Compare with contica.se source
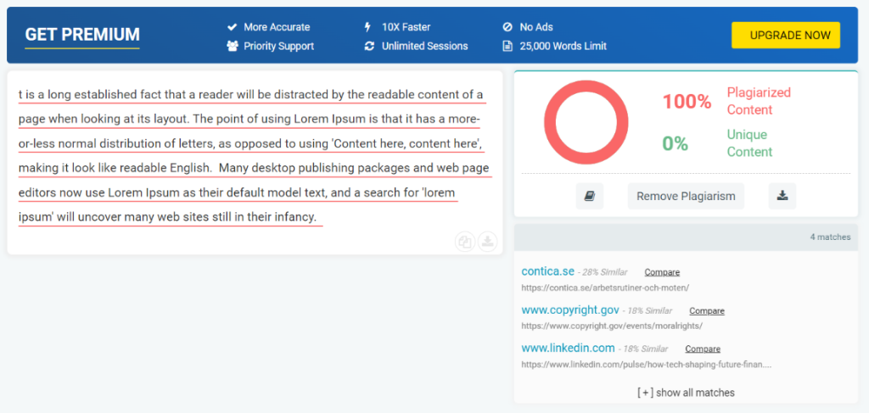The image size is (869, 413). pyautogui.click(x=662, y=272)
